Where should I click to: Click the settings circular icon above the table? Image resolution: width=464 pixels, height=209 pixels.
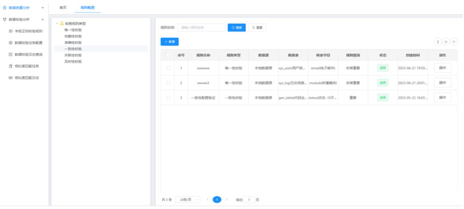pos(454,42)
